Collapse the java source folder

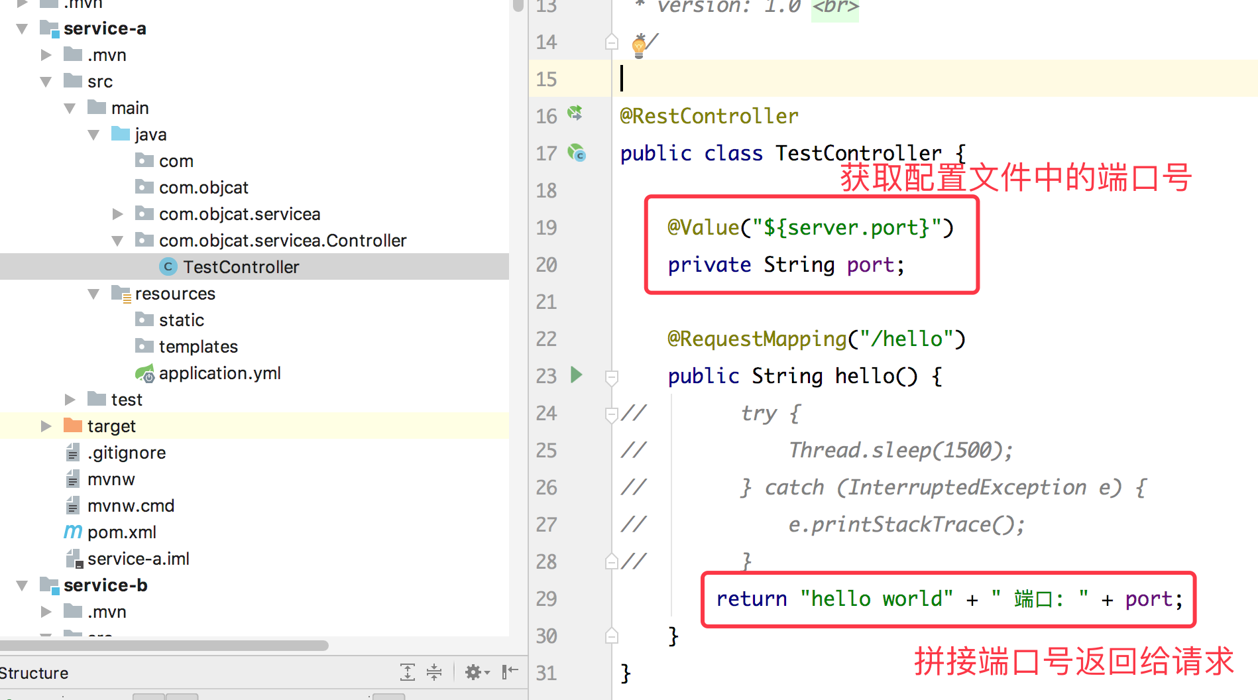pyautogui.click(x=93, y=135)
